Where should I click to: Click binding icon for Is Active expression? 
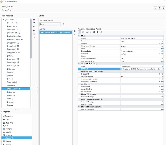(162, 69)
